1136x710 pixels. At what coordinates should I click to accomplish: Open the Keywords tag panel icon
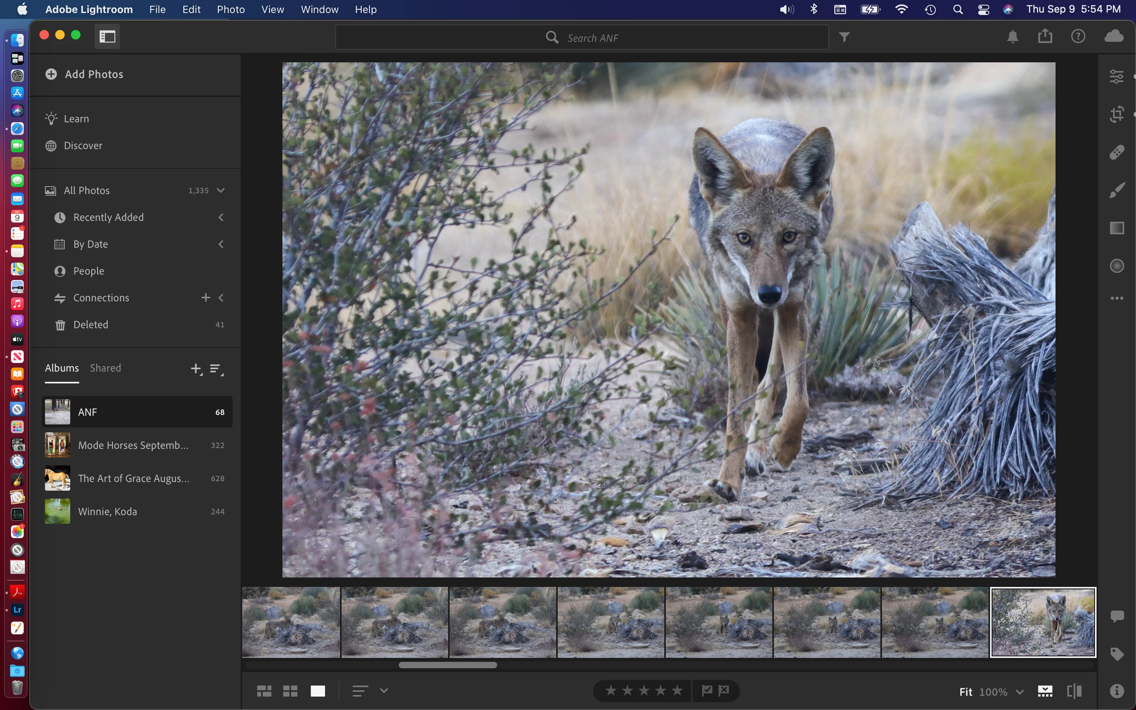click(x=1117, y=654)
